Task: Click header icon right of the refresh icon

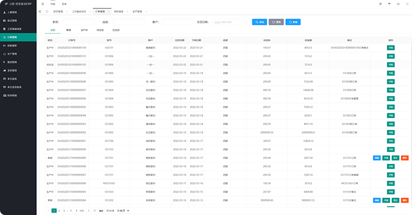Action: (x=389, y=4)
